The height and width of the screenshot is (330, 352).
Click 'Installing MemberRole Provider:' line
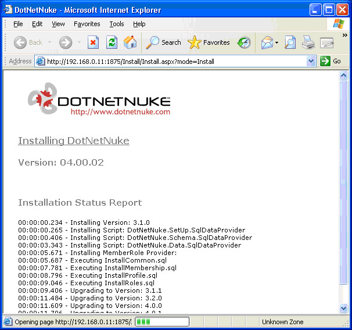coord(98,253)
